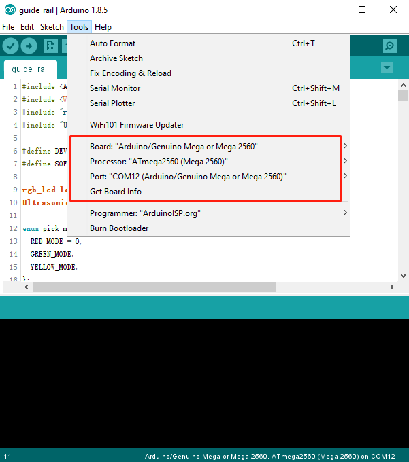Expand the Port COM12 submenu

(x=208, y=177)
